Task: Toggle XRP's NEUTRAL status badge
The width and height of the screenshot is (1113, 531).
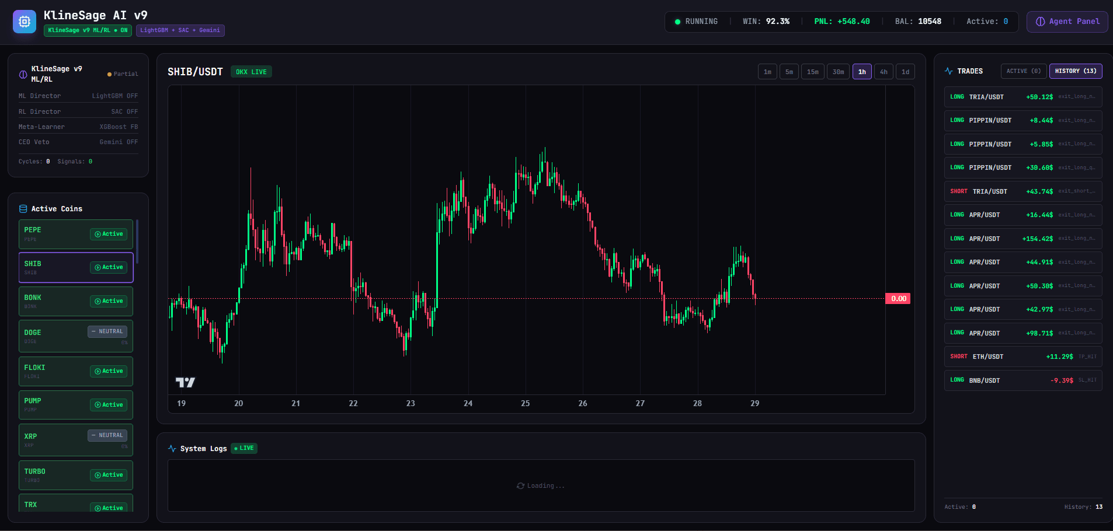Action: click(x=107, y=435)
